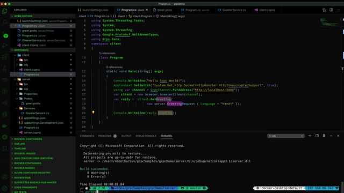
Task: Open the terminal shell selector dropdown
Action: click(286, 136)
